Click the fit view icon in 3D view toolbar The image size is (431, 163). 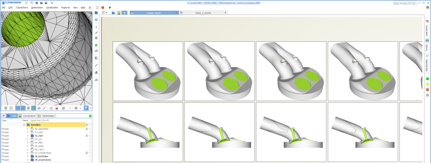(5, 108)
